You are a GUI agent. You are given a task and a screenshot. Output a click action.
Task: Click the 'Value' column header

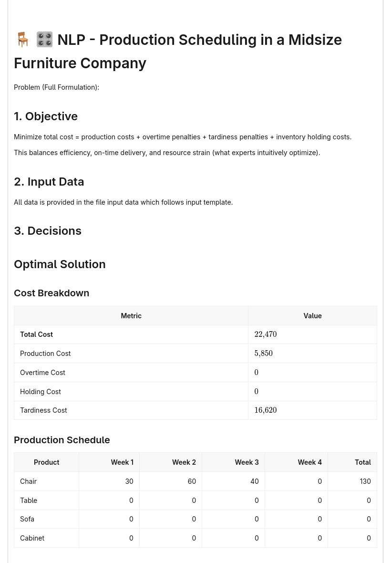coord(312,315)
